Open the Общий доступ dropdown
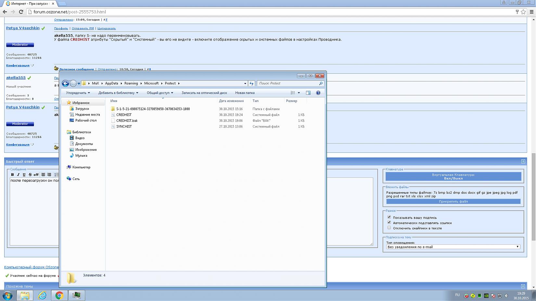 coord(160,93)
